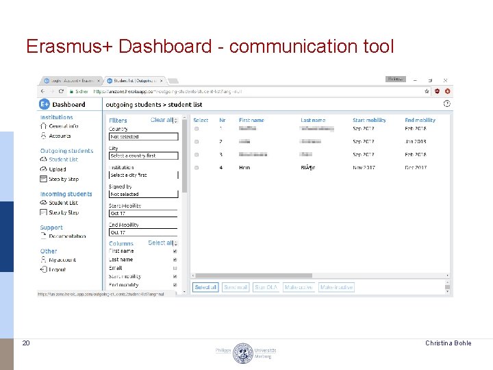Select checkbox for student row 2
Screen dimensions: 493x370
[x=197, y=142]
